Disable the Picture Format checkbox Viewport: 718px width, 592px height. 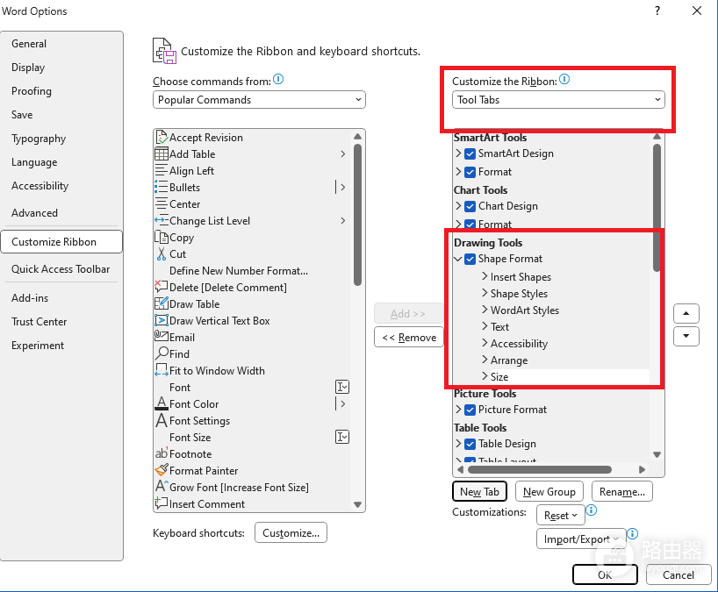click(470, 410)
